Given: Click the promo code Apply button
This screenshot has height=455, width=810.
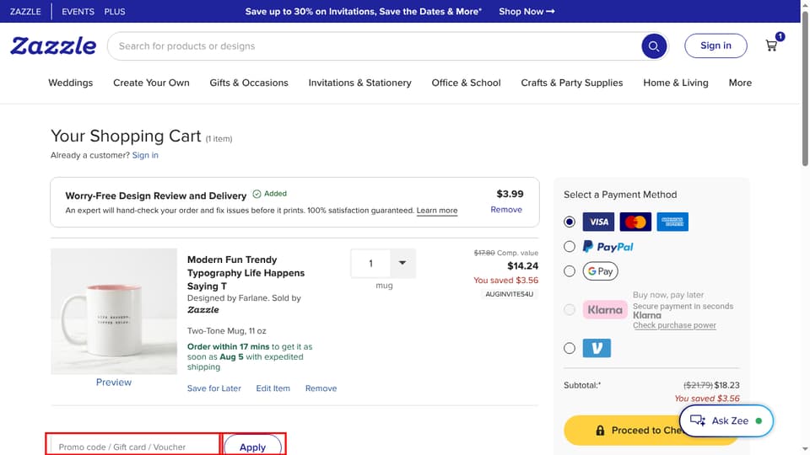Looking at the screenshot, I should point(252,447).
